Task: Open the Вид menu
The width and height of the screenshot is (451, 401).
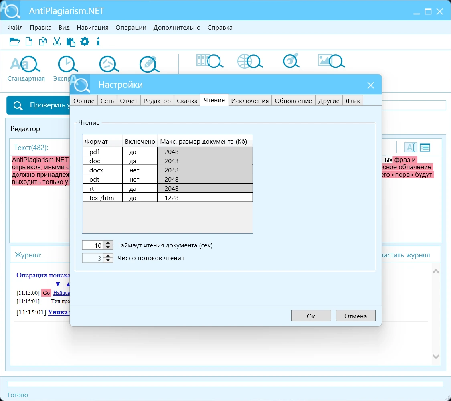Action: click(x=64, y=28)
